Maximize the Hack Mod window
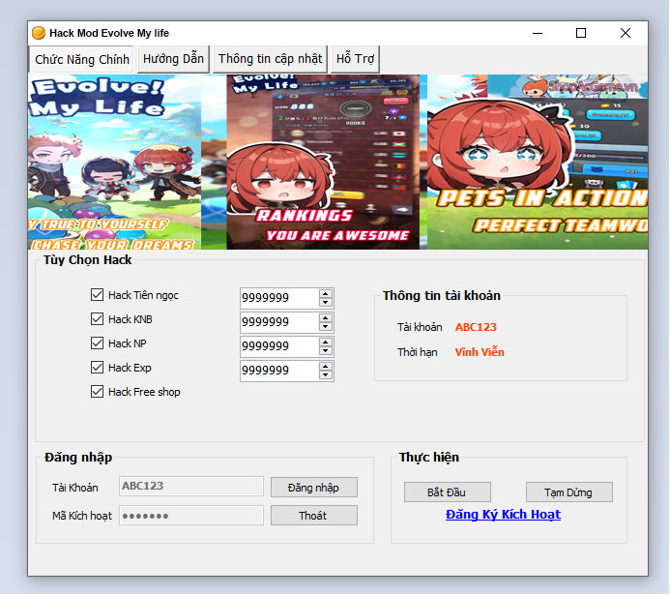Image resolution: width=670 pixels, height=596 pixels. pos(581,33)
